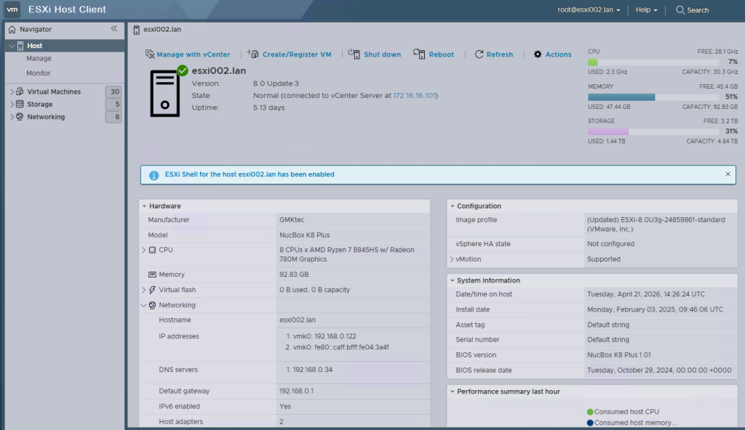Expand the Virtual Machines tree node

point(12,92)
